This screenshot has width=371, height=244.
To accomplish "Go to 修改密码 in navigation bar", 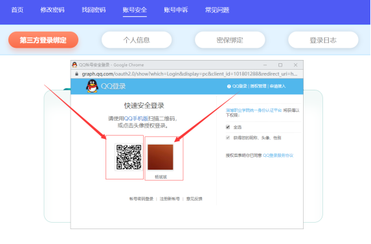I will pos(52,10).
